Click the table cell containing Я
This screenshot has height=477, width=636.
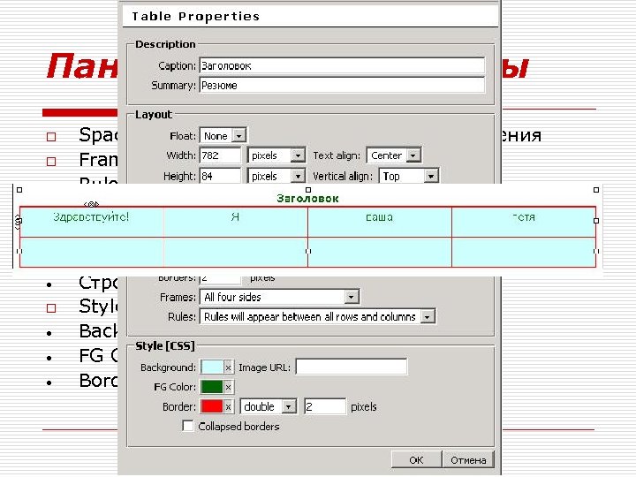(x=235, y=222)
